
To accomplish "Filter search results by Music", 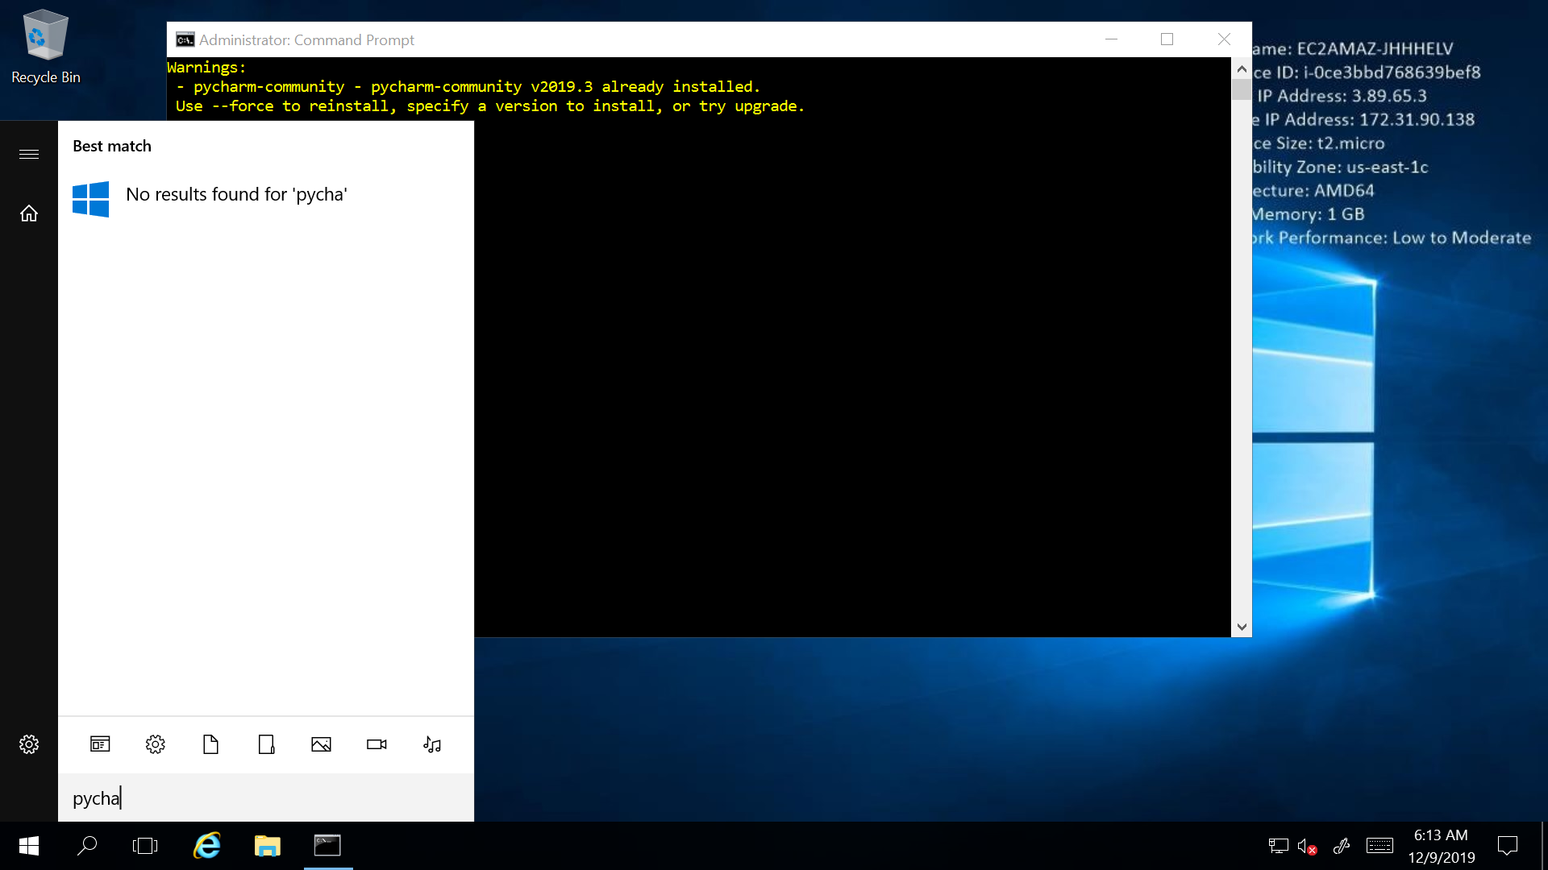I will click(432, 744).
